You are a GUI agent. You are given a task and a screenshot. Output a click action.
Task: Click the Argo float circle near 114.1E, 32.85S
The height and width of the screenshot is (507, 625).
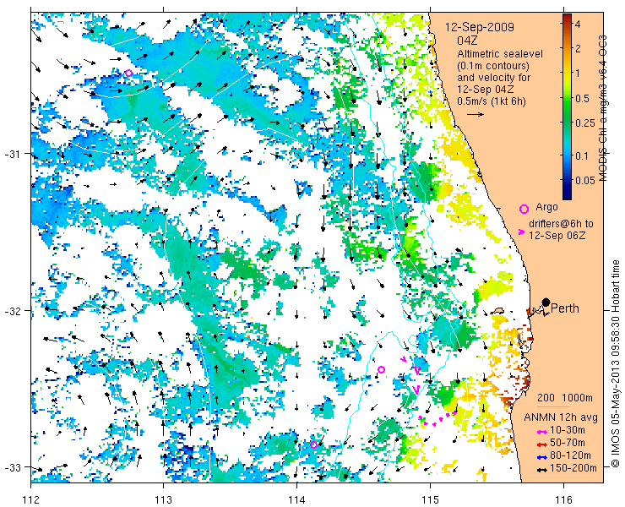(x=313, y=444)
